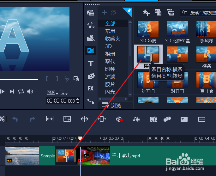This screenshot has width=216, height=176.
Task: Select the 收藏夹 (Favorites) category
Action: (x=113, y=39)
